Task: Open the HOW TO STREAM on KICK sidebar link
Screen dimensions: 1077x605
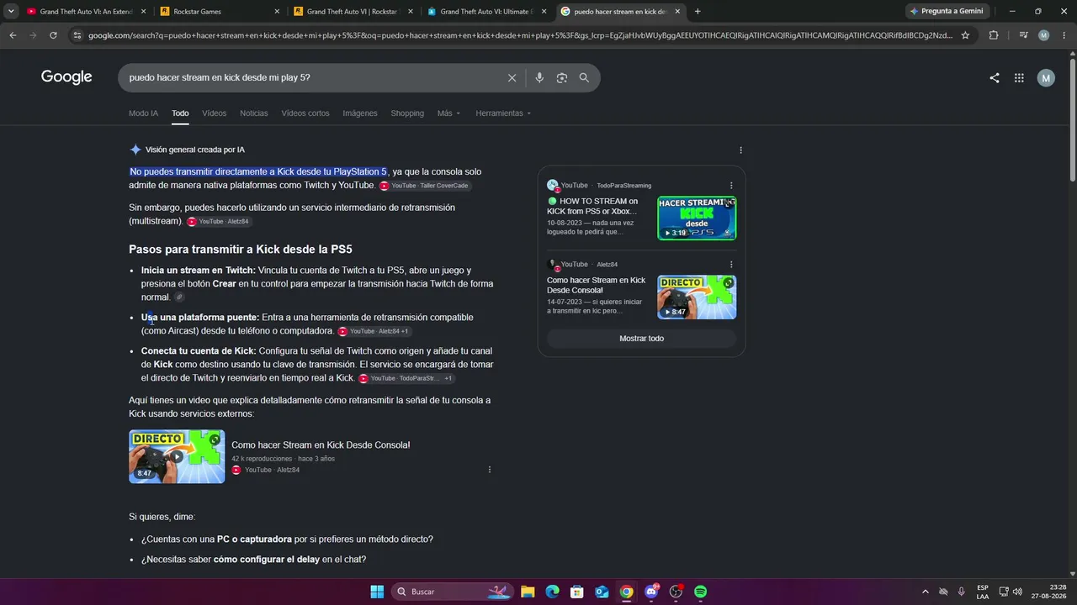Action: click(594, 207)
